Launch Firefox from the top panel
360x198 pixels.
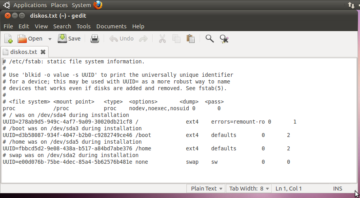(x=98, y=5)
